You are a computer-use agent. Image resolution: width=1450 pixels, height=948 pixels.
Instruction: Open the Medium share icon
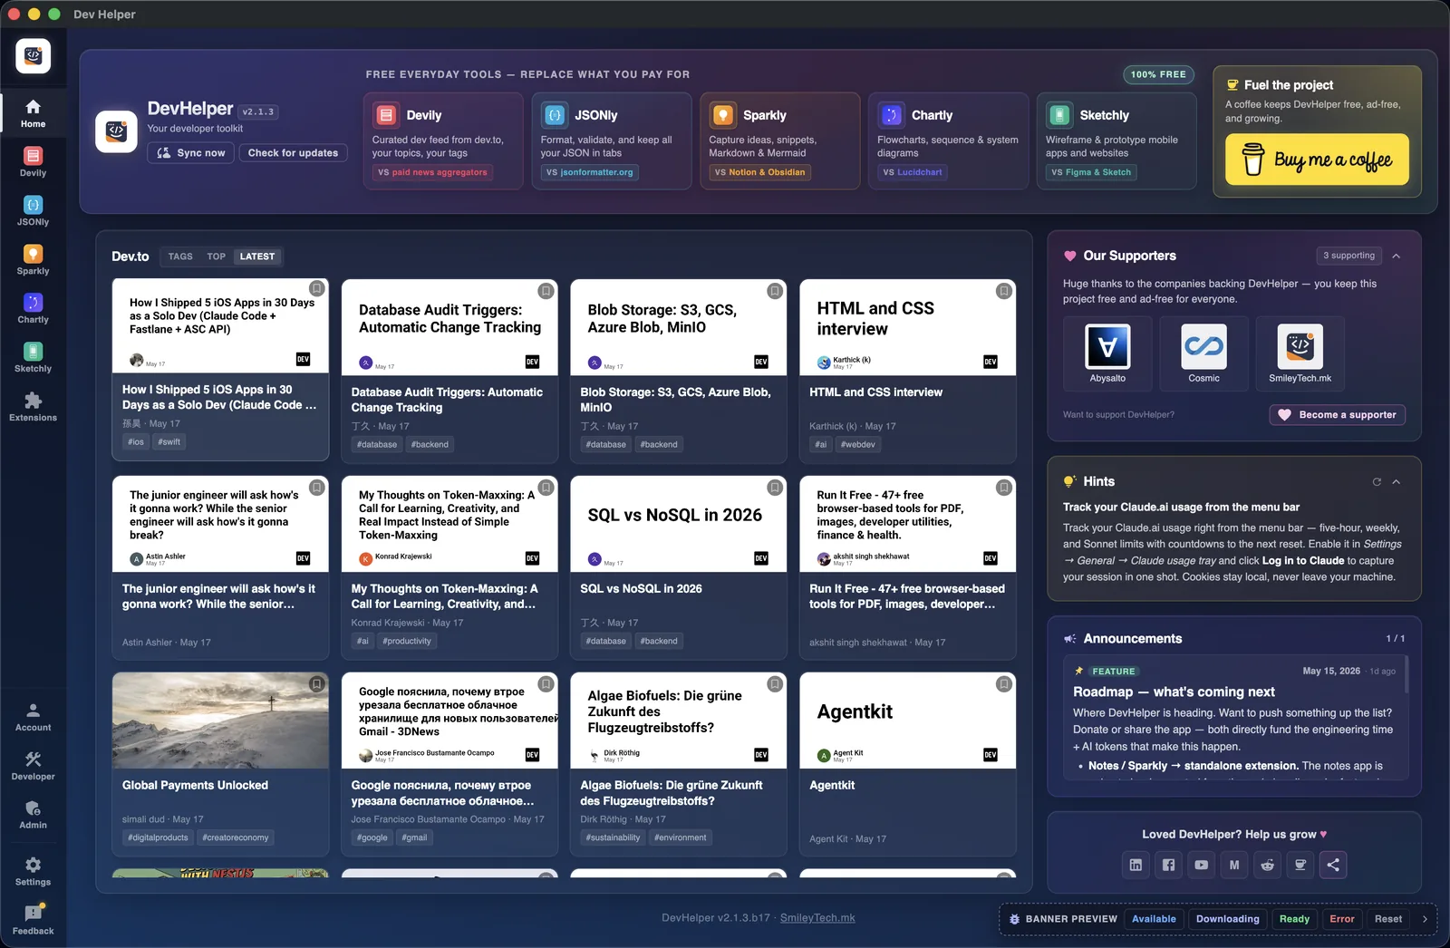1234,865
